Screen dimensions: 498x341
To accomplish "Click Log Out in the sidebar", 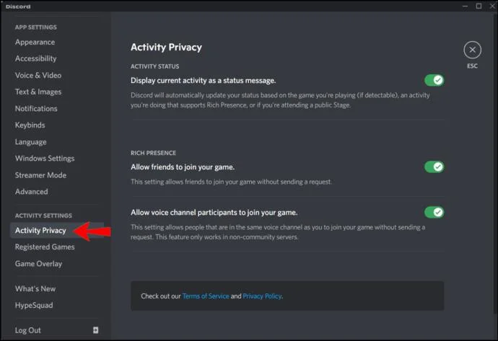I will click(x=28, y=330).
